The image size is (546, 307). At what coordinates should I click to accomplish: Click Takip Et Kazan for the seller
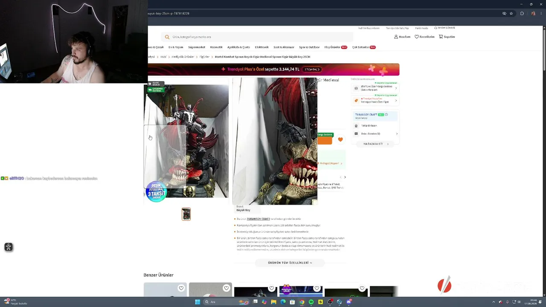[x=369, y=126]
